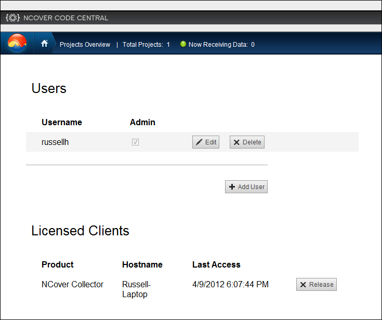382x320 pixels.
Task: Click the NCover orange orb logo
Action: pos(18,44)
